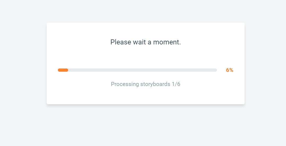Viewport: 286px width, 146px height.
Task: Click the orange filled progress segment
Action: pyautogui.click(x=63, y=70)
